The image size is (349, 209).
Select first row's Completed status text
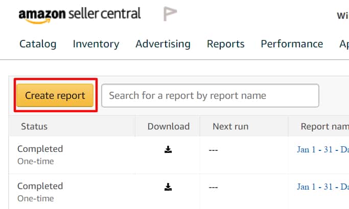(40, 149)
